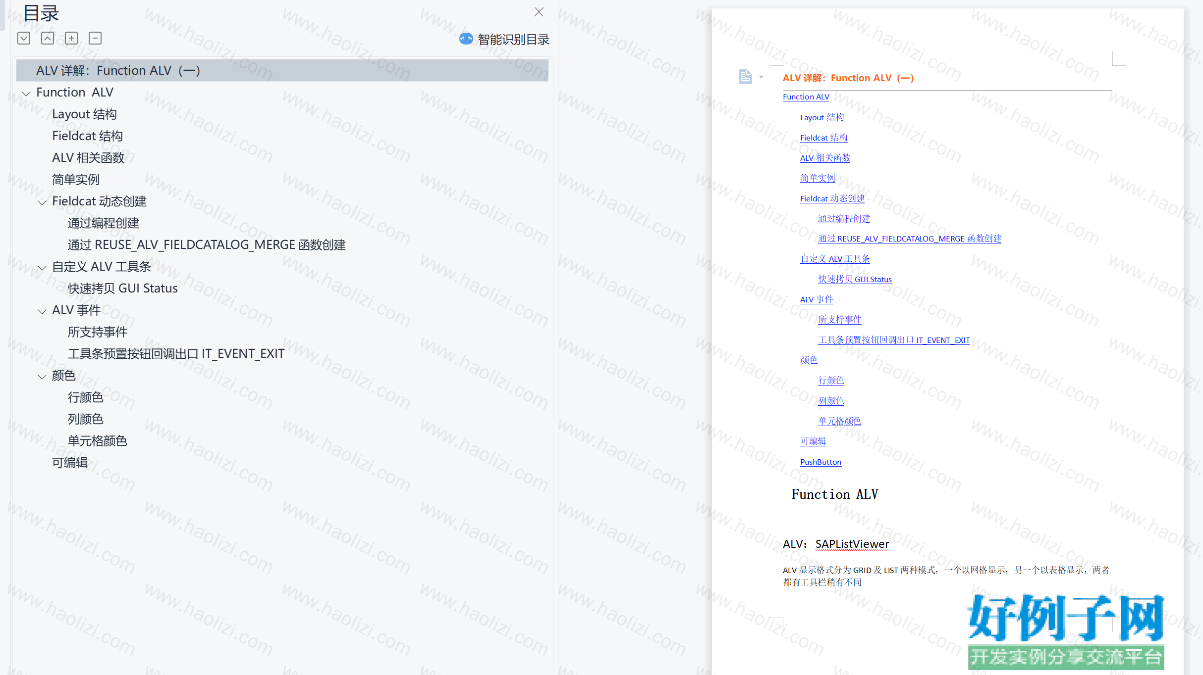Collapse the ALV 事件 tree node
Screen dimensions: 1203x675
(42, 311)
